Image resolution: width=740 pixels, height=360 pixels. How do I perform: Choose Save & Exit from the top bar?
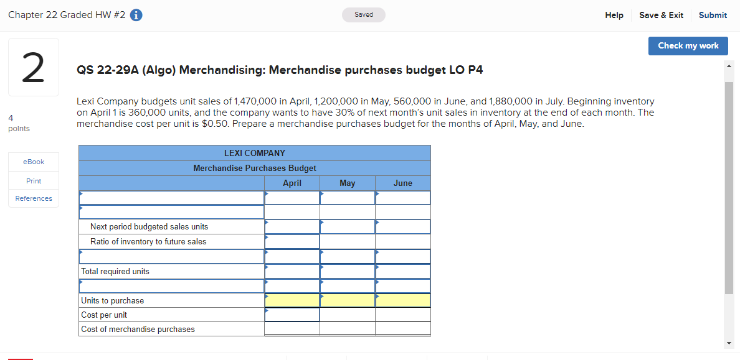662,15
